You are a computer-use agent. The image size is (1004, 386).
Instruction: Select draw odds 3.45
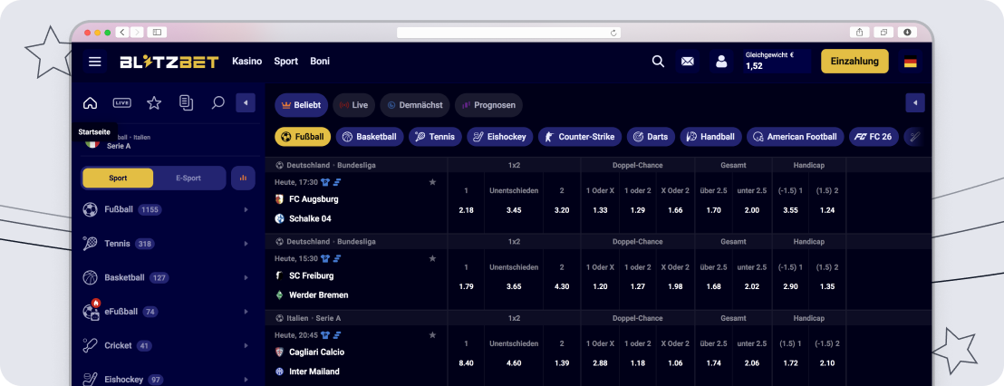[514, 210]
